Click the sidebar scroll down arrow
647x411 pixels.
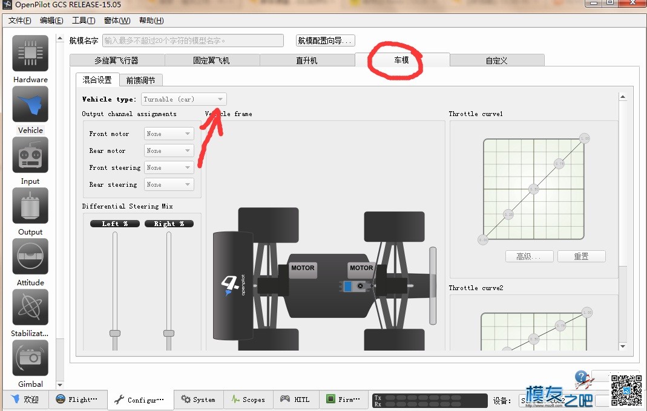[60, 384]
